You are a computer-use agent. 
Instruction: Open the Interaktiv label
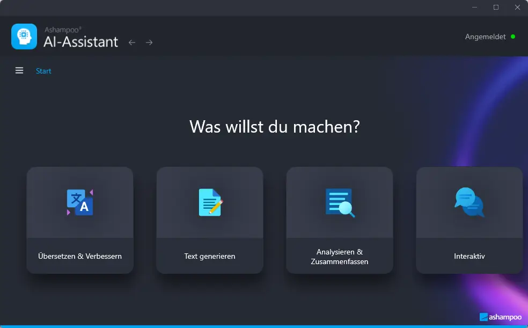point(470,256)
